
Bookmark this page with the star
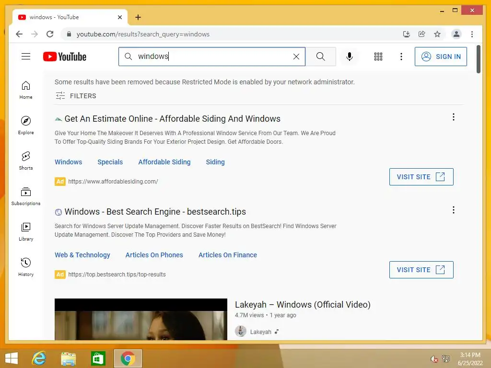pyautogui.click(x=437, y=34)
